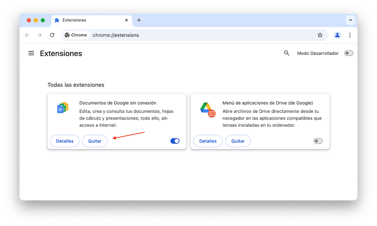The image size is (377, 226).
Task: Open Detalles for Documentos de Google sin conexión
Action: tap(65, 141)
